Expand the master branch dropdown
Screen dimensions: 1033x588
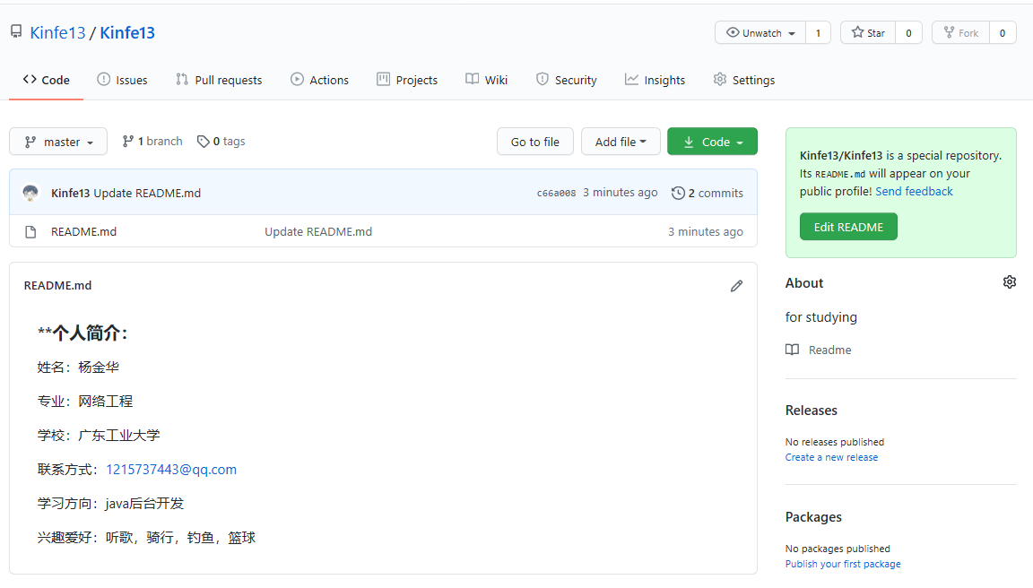pyautogui.click(x=58, y=142)
